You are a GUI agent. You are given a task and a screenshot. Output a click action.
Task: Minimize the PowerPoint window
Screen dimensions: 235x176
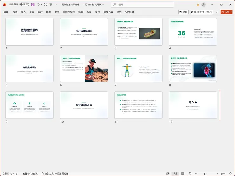tap(212, 4)
